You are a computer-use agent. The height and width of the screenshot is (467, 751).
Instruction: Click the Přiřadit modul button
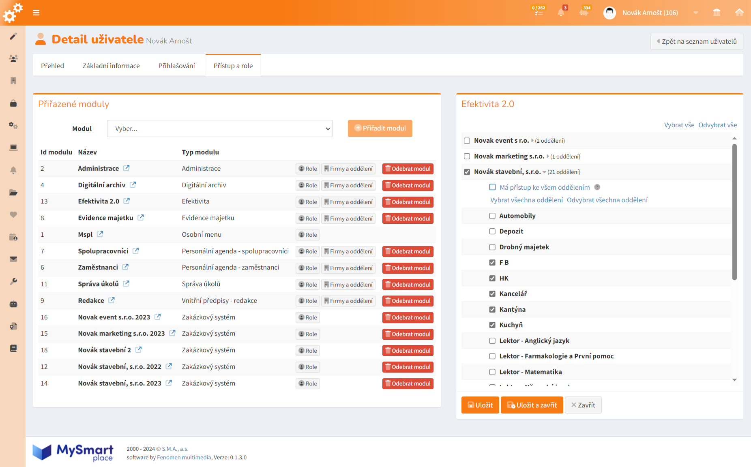click(380, 129)
